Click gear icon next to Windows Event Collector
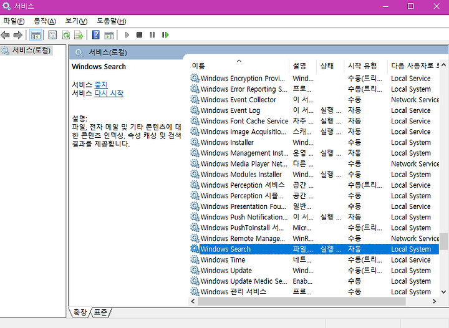Screen dimensions: 449x328 coord(195,100)
